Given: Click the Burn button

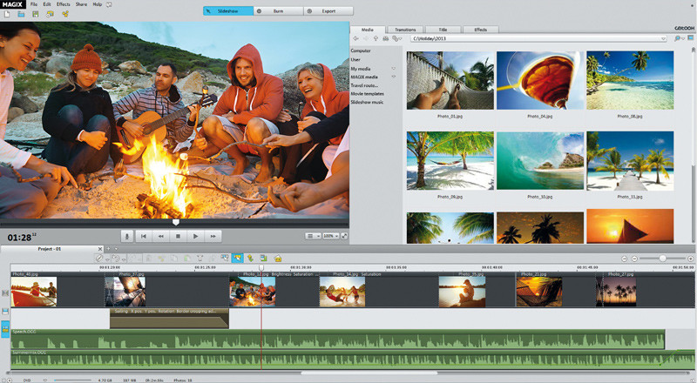Looking at the screenshot, I should pyautogui.click(x=280, y=11).
